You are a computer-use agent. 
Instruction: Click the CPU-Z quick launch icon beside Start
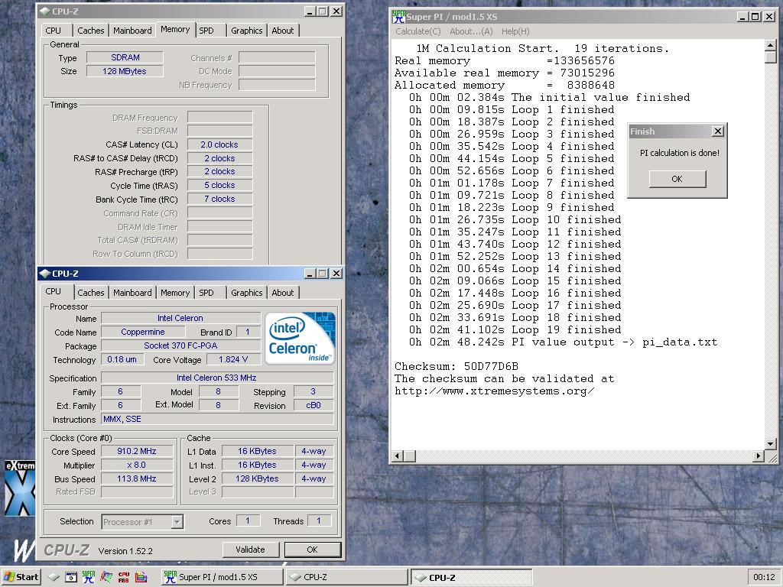point(54,577)
